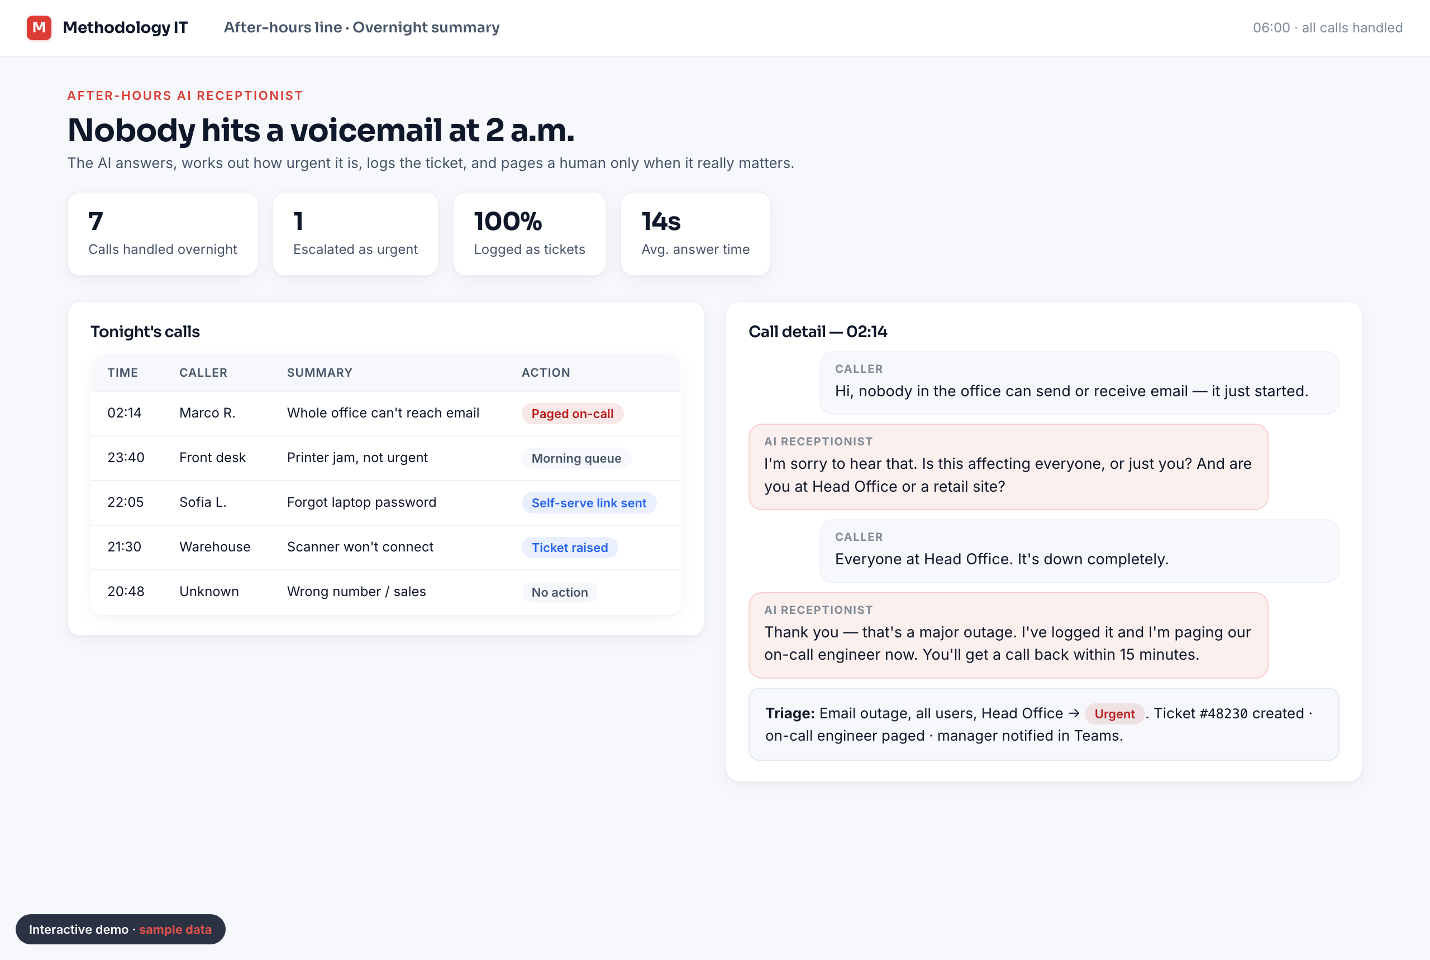Open the Escalated as urgent card
The width and height of the screenshot is (1430, 960).
point(355,234)
